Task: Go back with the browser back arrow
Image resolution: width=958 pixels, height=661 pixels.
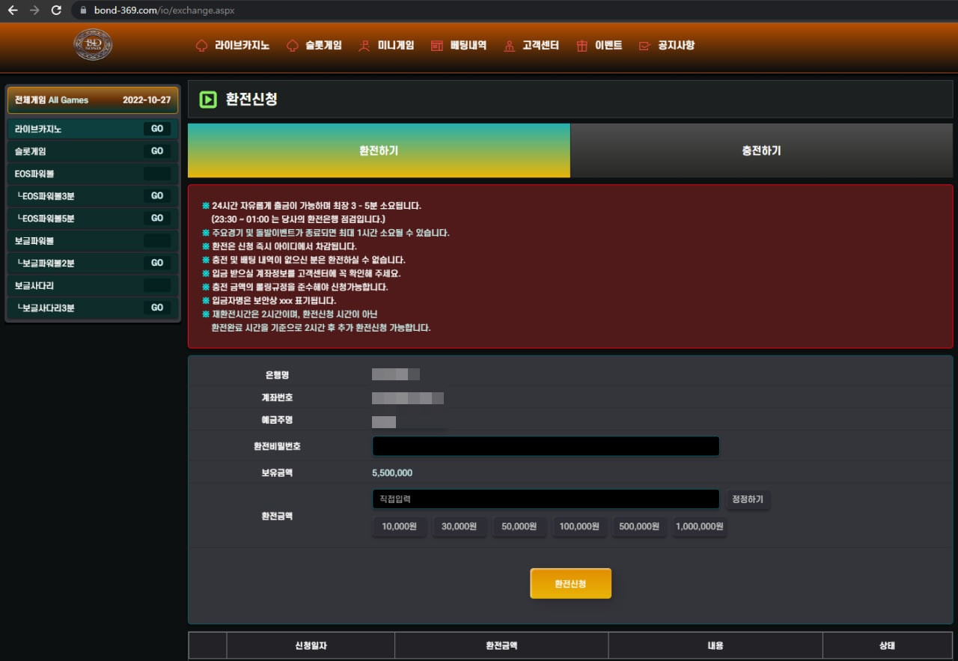Action: (12, 10)
